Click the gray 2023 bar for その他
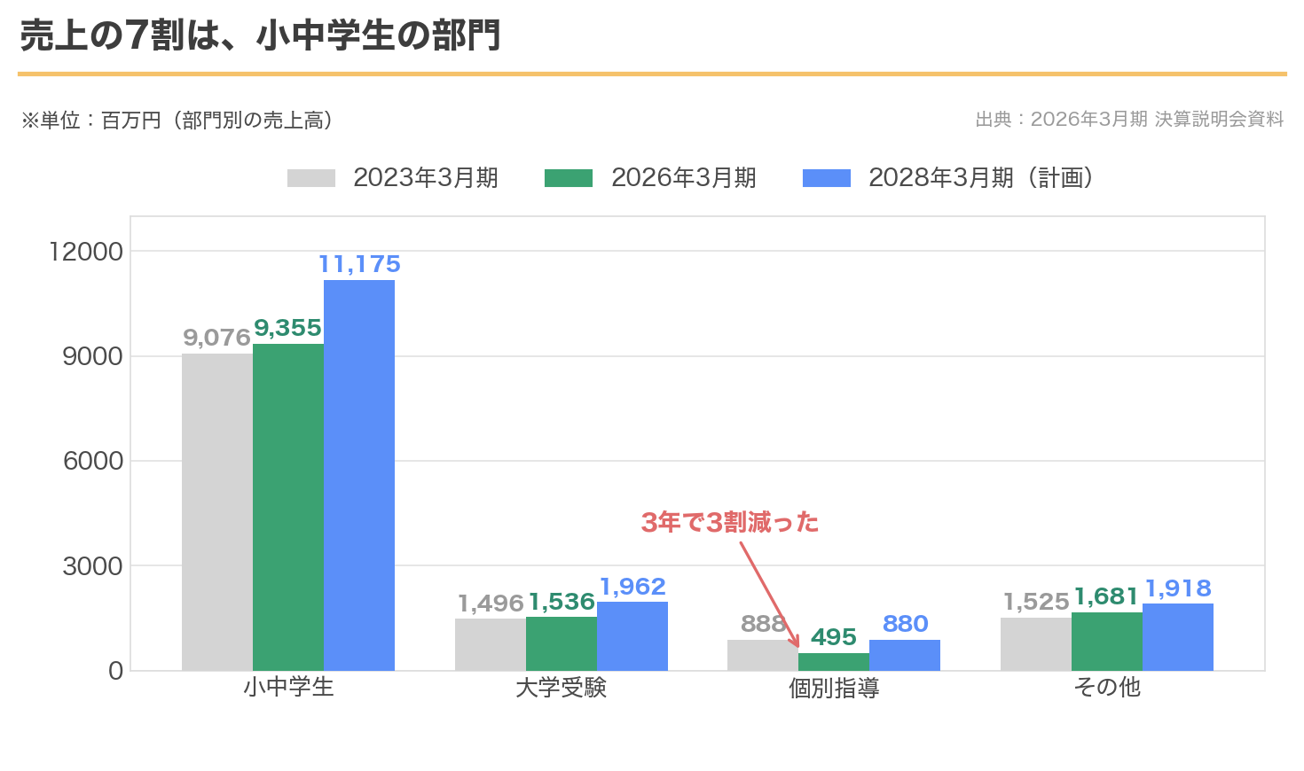 (1036, 644)
